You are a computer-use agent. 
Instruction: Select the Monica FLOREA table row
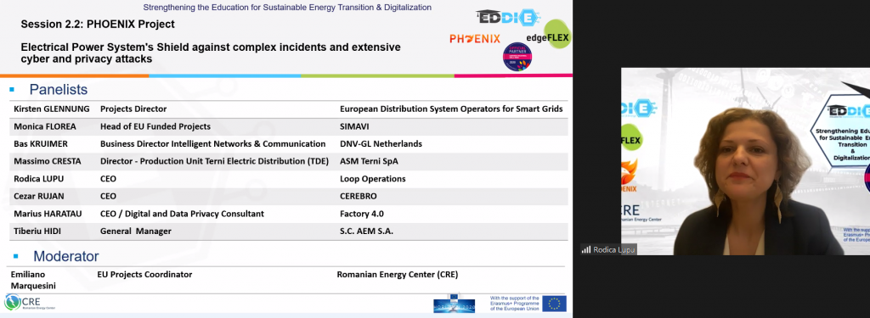tap(289, 126)
